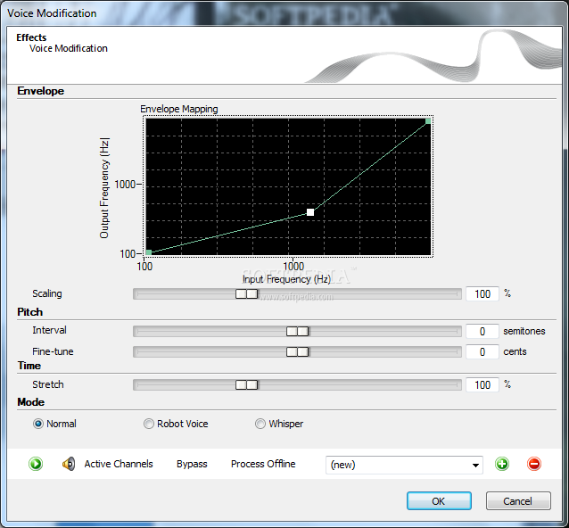This screenshot has height=528, width=569.
Task: Click the 'Effects' heading text
Action: (31, 37)
